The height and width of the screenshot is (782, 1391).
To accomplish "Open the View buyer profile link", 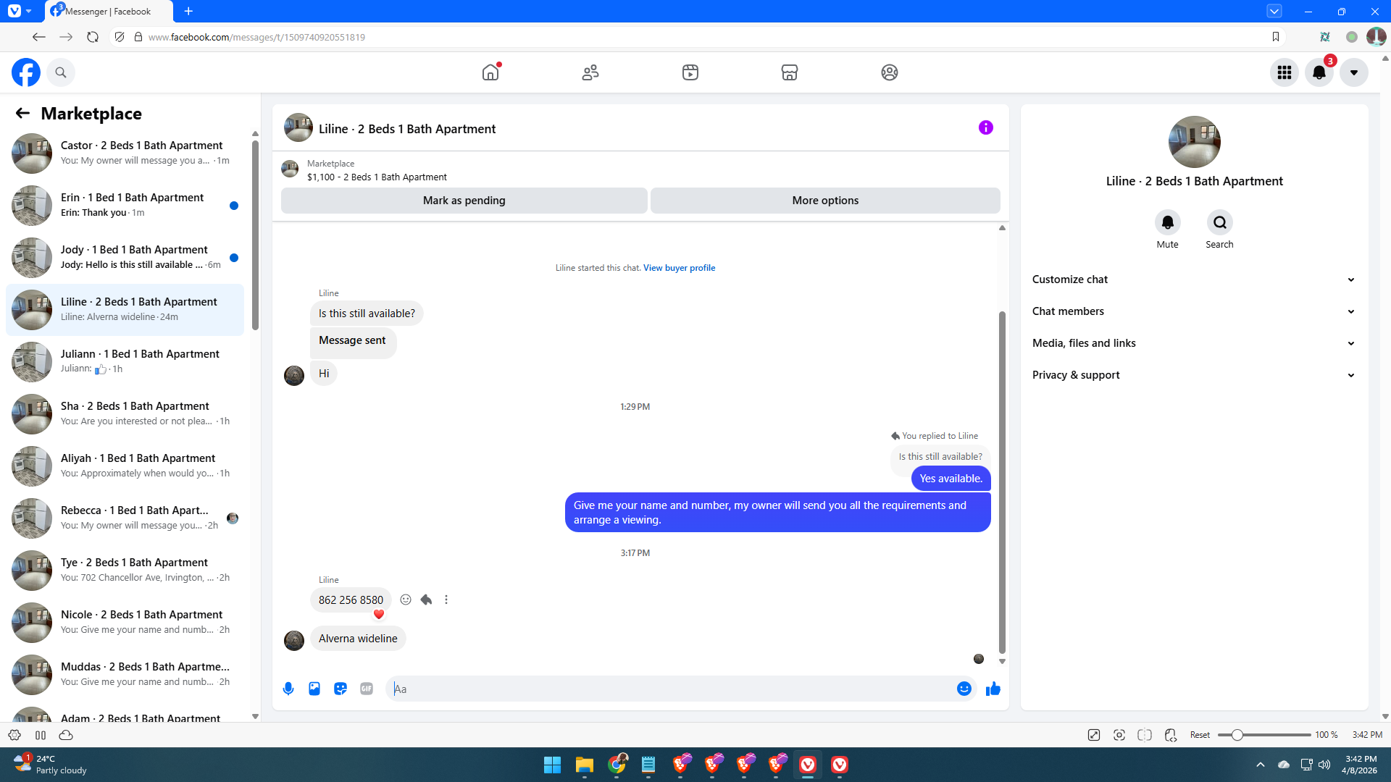I will coord(679,268).
